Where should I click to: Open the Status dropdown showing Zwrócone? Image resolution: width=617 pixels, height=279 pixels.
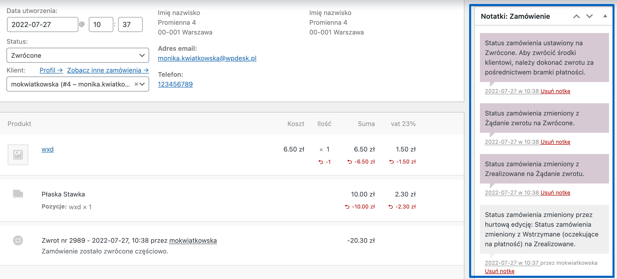(x=78, y=55)
